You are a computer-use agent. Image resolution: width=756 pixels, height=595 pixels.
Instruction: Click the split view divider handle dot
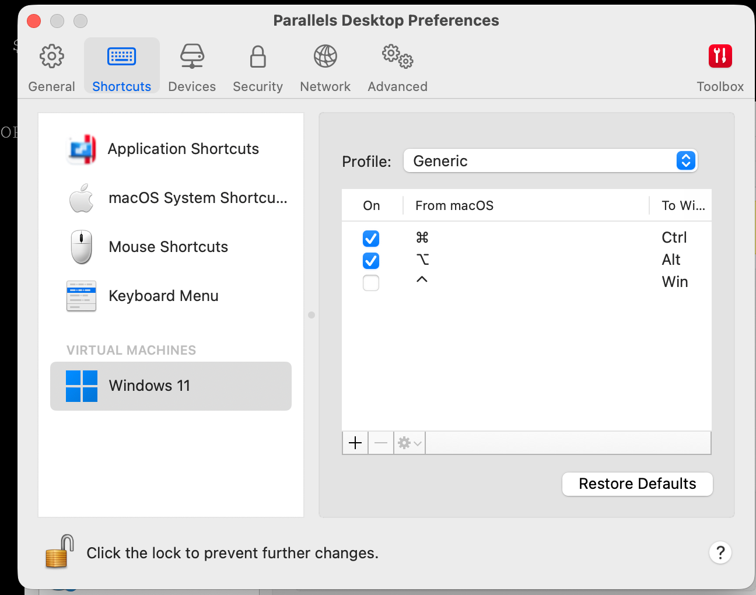(311, 315)
